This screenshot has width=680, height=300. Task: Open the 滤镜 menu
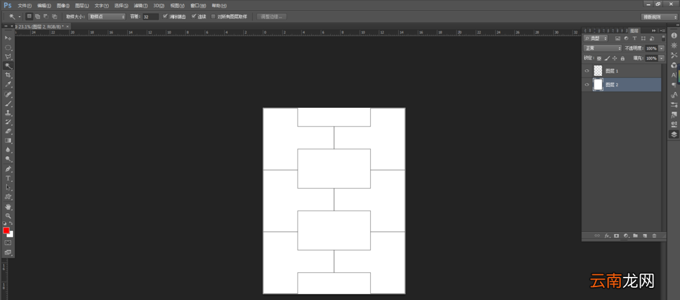[x=141, y=5]
